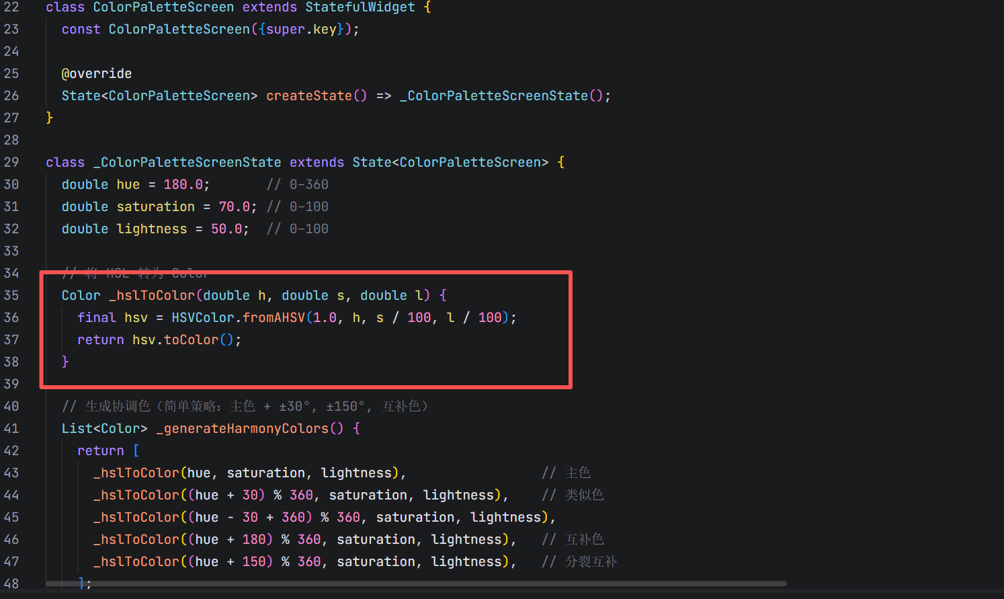Click line number 29 in the gutter
1004x599 pixels.
pyautogui.click(x=11, y=162)
